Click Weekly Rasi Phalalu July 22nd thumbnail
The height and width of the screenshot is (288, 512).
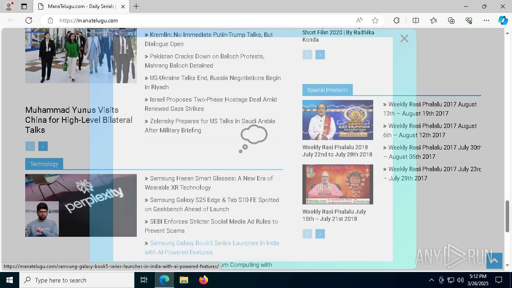tap(338, 120)
